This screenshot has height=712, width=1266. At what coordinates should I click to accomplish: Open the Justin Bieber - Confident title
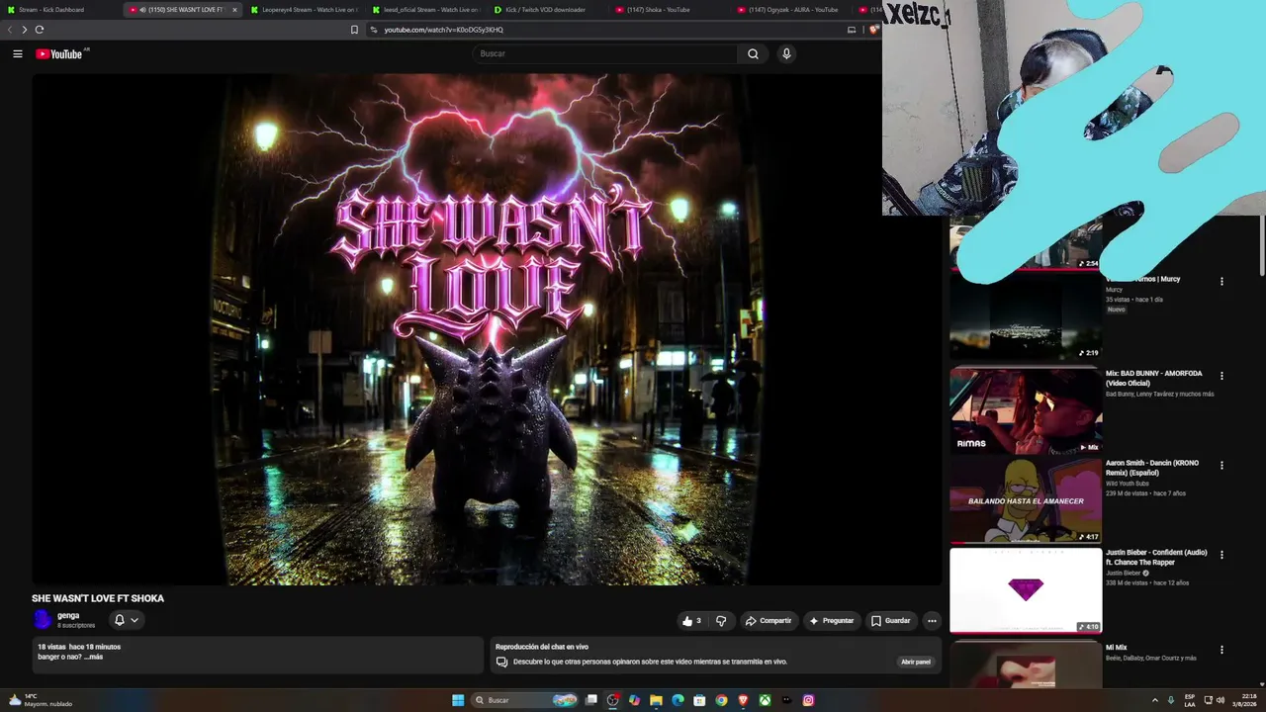click(1156, 558)
